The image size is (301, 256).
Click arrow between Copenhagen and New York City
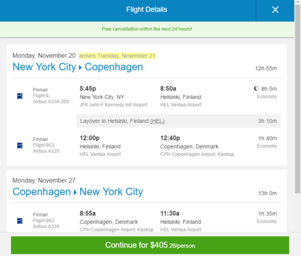(x=76, y=193)
